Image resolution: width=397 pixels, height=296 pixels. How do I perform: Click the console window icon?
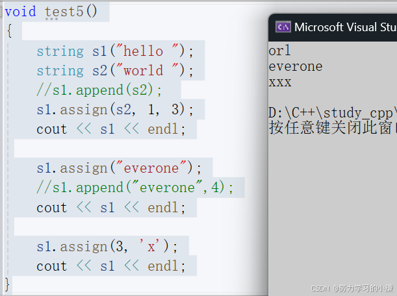tap(283, 27)
